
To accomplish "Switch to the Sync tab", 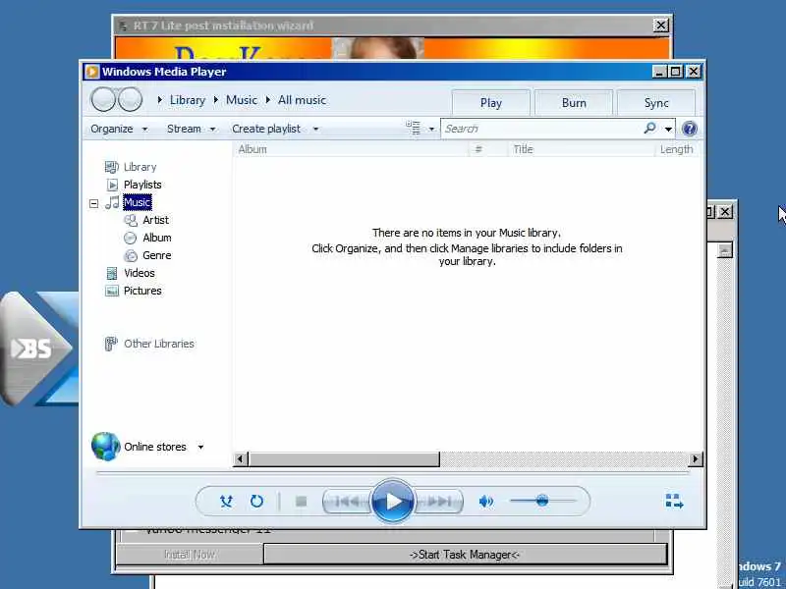I will pyautogui.click(x=656, y=103).
